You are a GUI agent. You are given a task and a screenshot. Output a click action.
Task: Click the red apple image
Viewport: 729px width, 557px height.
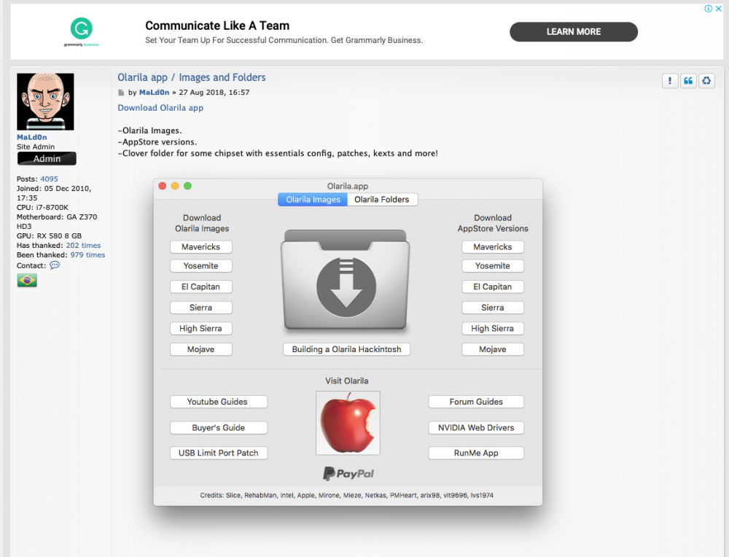[x=348, y=423]
